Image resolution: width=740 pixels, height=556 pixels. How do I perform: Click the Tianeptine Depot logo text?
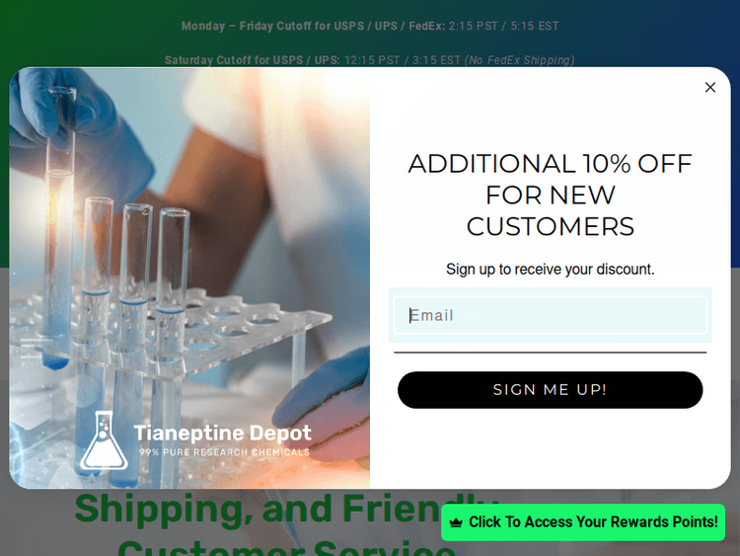tap(223, 434)
